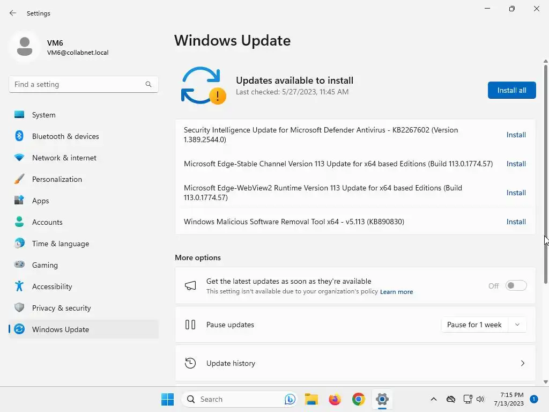
Task: Select Time & language in the sidebar
Action: click(x=83, y=243)
